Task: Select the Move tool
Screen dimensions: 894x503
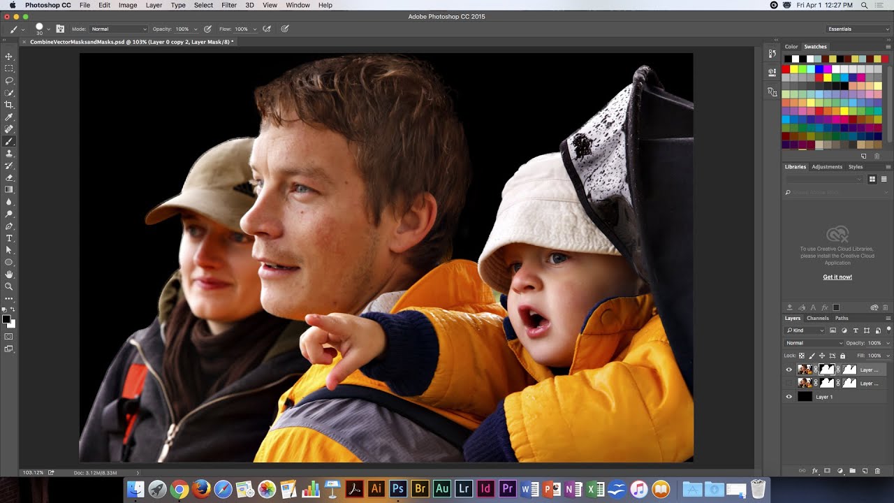Action: 9,57
